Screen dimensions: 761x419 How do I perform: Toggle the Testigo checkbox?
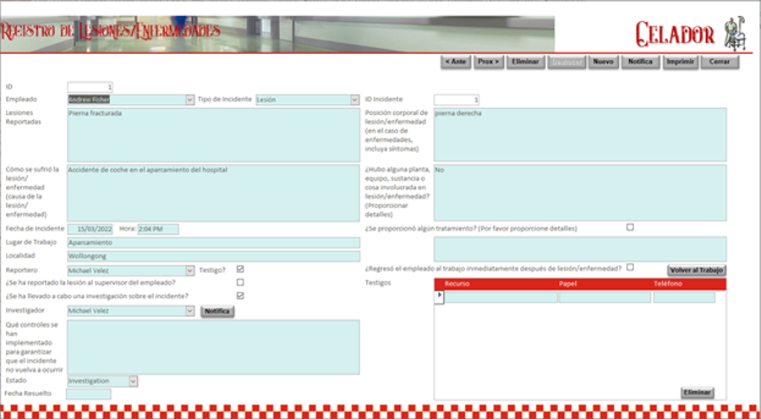coord(240,269)
